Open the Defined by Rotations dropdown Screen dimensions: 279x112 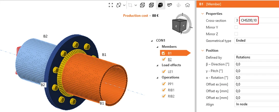pyautogui.click(x=256, y=57)
